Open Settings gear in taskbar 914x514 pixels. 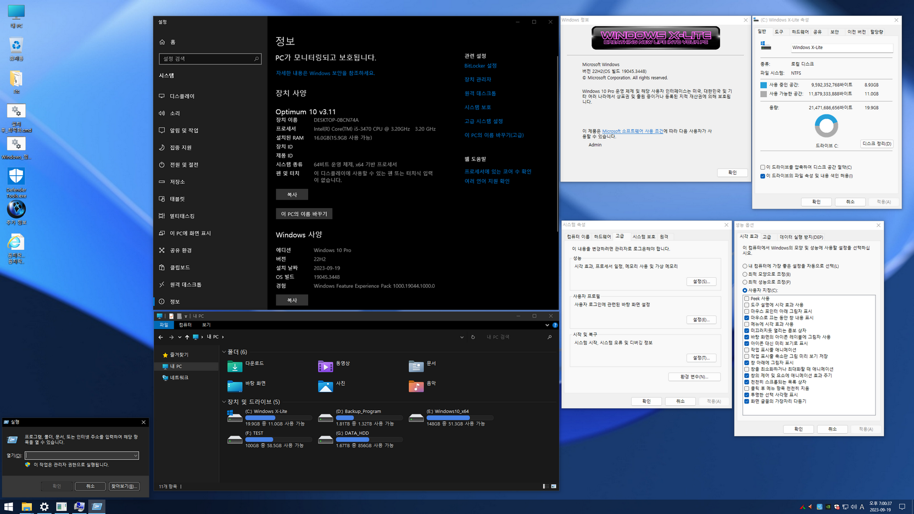44,506
